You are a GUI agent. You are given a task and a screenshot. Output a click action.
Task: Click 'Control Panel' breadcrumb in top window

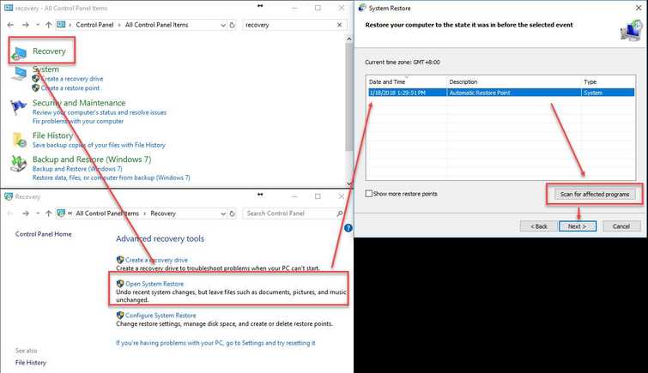click(x=94, y=25)
